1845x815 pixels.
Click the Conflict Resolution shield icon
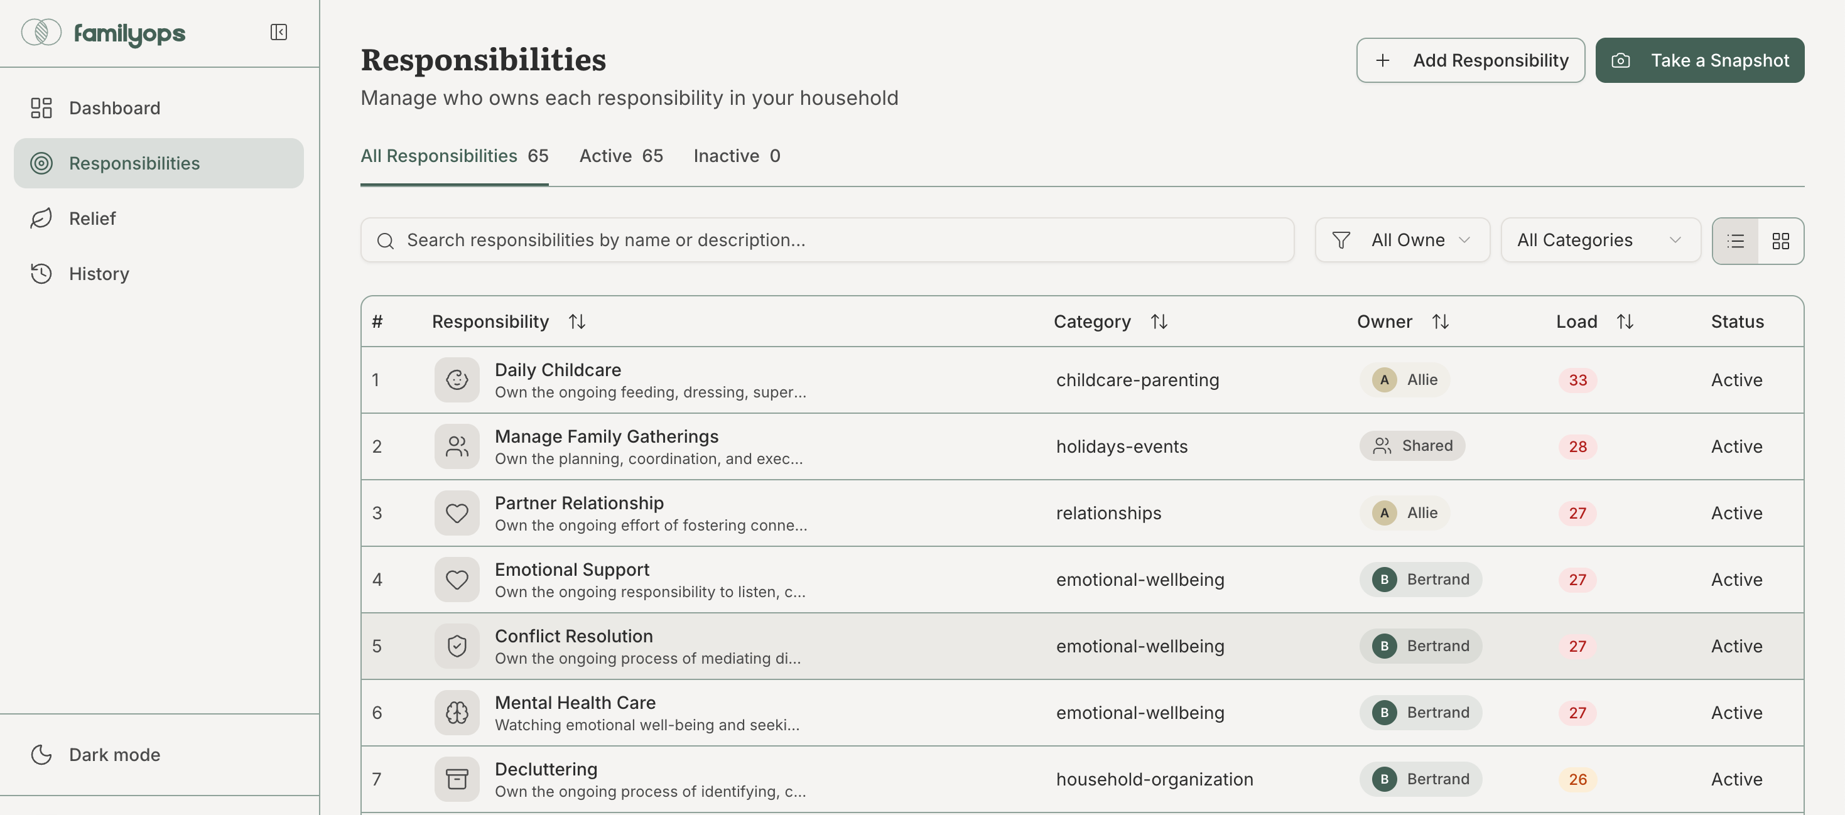point(457,645)
